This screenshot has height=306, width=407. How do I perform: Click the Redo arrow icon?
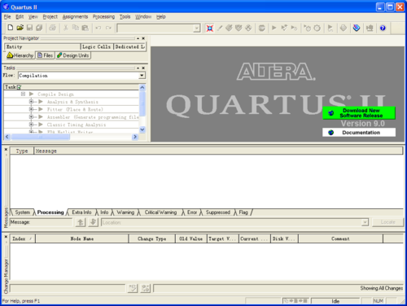[x=108, y=28]
